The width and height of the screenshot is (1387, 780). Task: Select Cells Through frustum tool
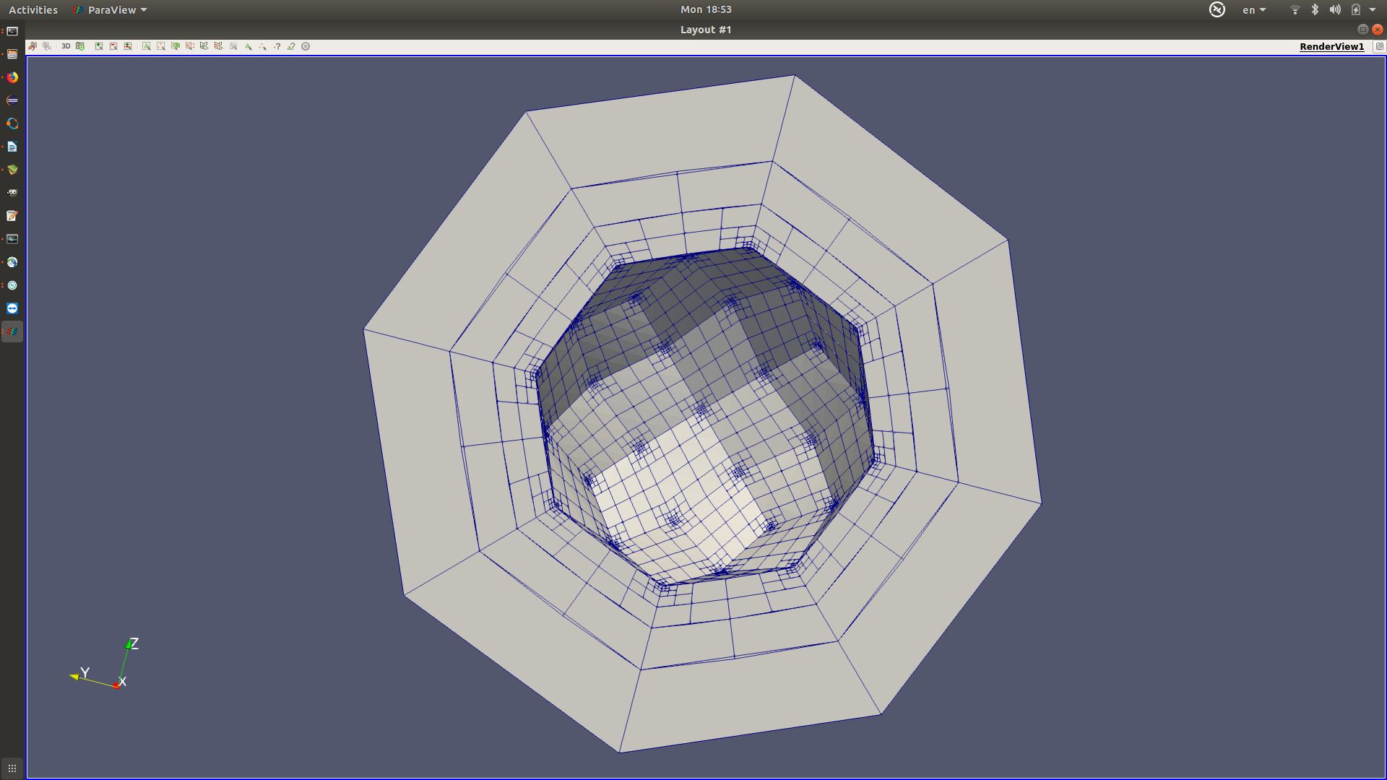176,46
